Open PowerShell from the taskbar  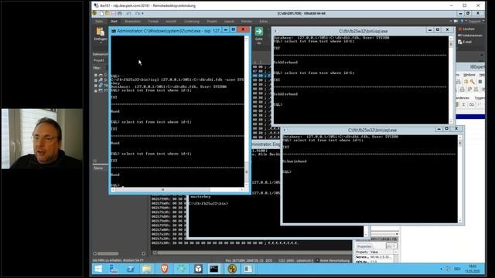click(131, 269)
